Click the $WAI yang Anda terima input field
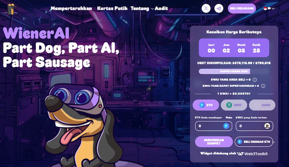 pos(254,126)
